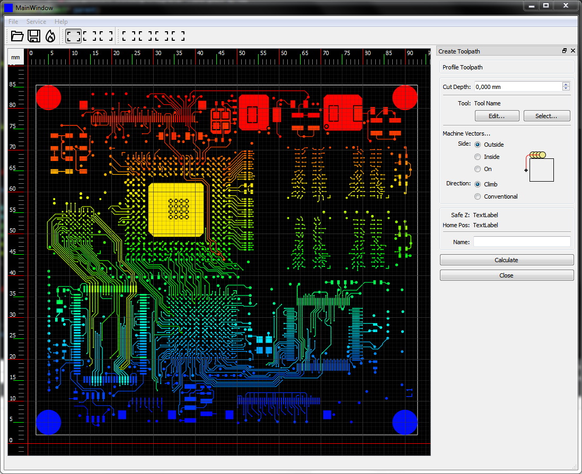Open the Service menu

[x=36, y=22]
